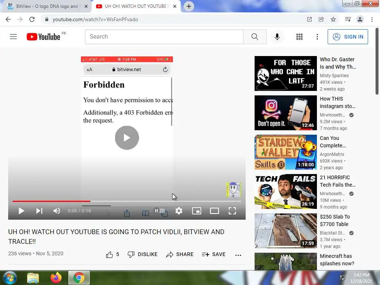Go to YouTube home via logo

tap(44, 37)
